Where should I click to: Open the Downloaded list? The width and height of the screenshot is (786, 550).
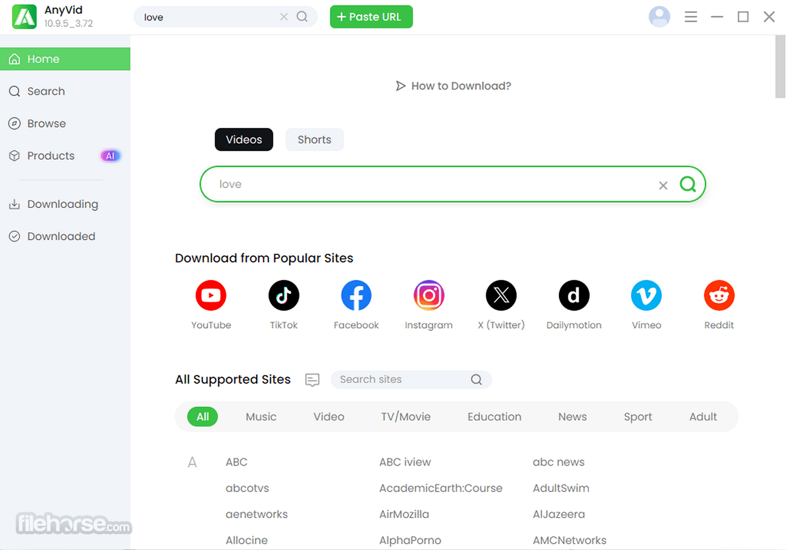click(65, 236)
